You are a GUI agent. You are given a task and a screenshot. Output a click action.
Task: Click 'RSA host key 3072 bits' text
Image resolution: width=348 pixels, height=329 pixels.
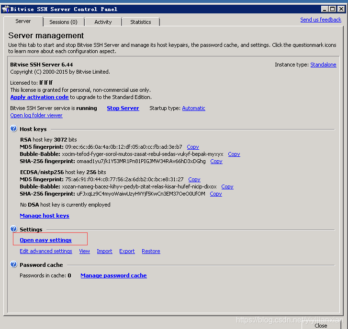pyautogui.click(x=48, y=140)
